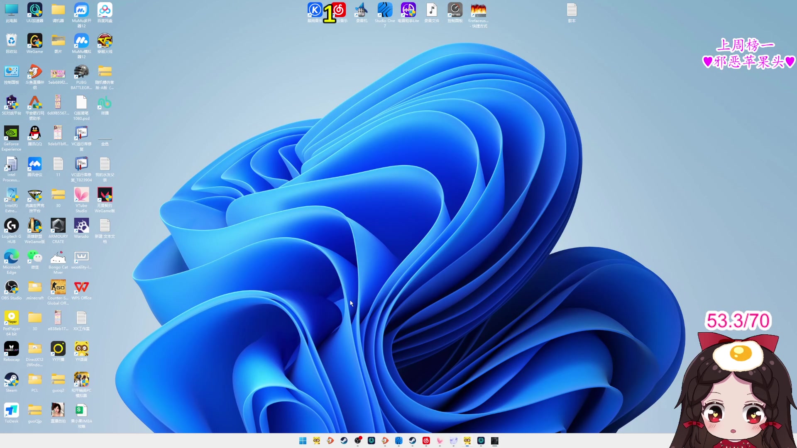Open the 录音机 recorder shortcut
The height and width of the screenshot is (448, 797).
click(362, 12)
